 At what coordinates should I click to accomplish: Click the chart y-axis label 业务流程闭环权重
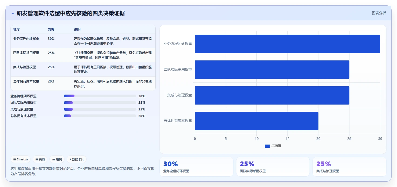tap(178, 44)
